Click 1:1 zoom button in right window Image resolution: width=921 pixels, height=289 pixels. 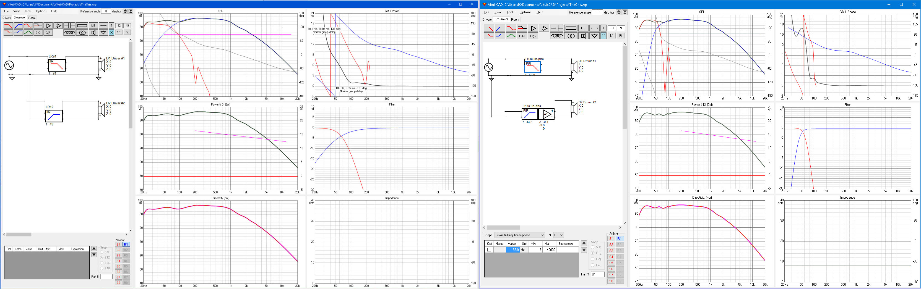coord(612,36)
